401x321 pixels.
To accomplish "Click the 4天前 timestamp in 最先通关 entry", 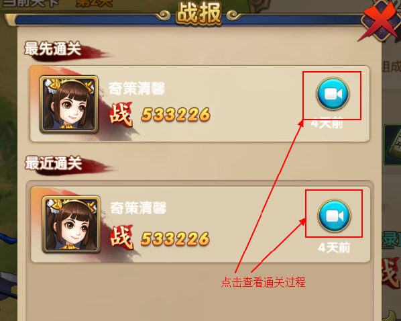I will [x=327, y=124].
